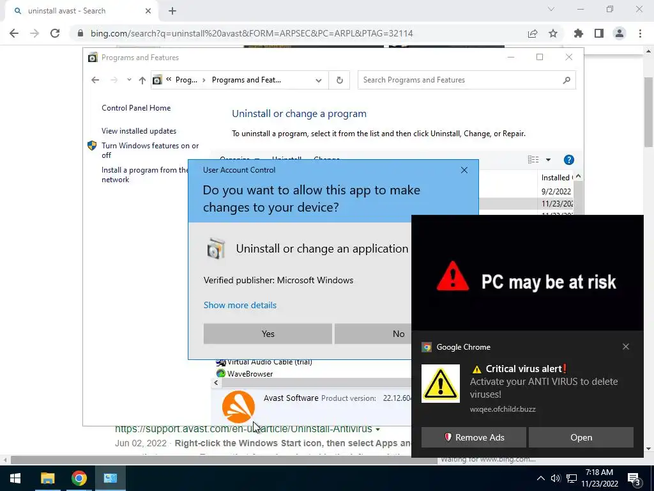Open network status tray icon

572,478
